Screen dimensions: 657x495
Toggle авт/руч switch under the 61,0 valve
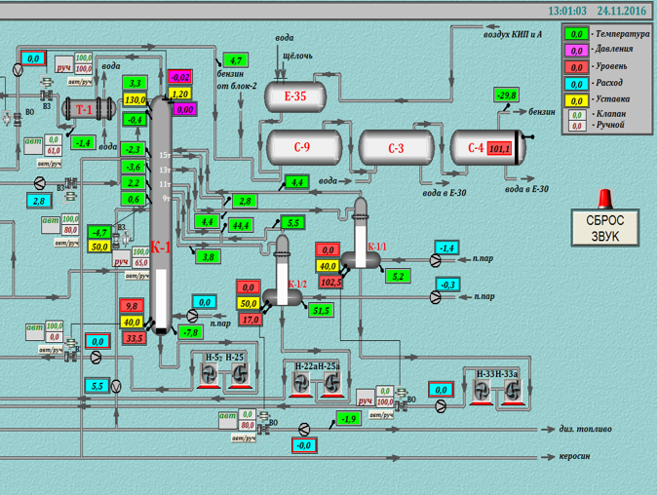[50, 164]
